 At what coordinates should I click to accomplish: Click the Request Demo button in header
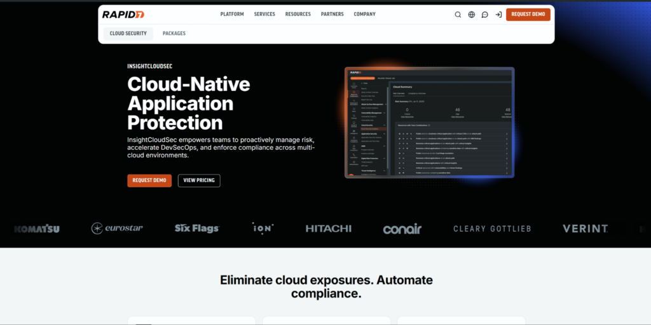coord(528,15)
